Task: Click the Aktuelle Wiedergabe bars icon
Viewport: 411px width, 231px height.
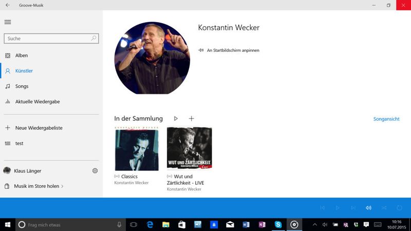Action: point(8,102)
